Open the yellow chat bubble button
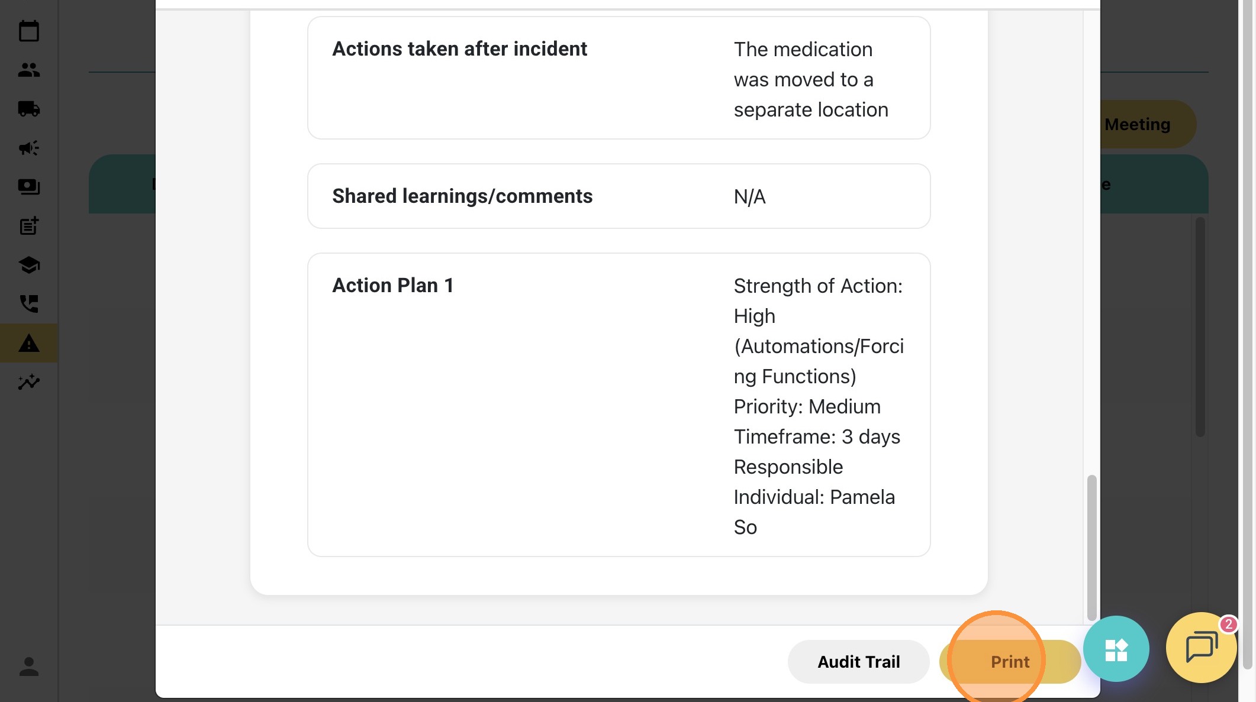The image size is (1256, 702). coord(1201,648)
